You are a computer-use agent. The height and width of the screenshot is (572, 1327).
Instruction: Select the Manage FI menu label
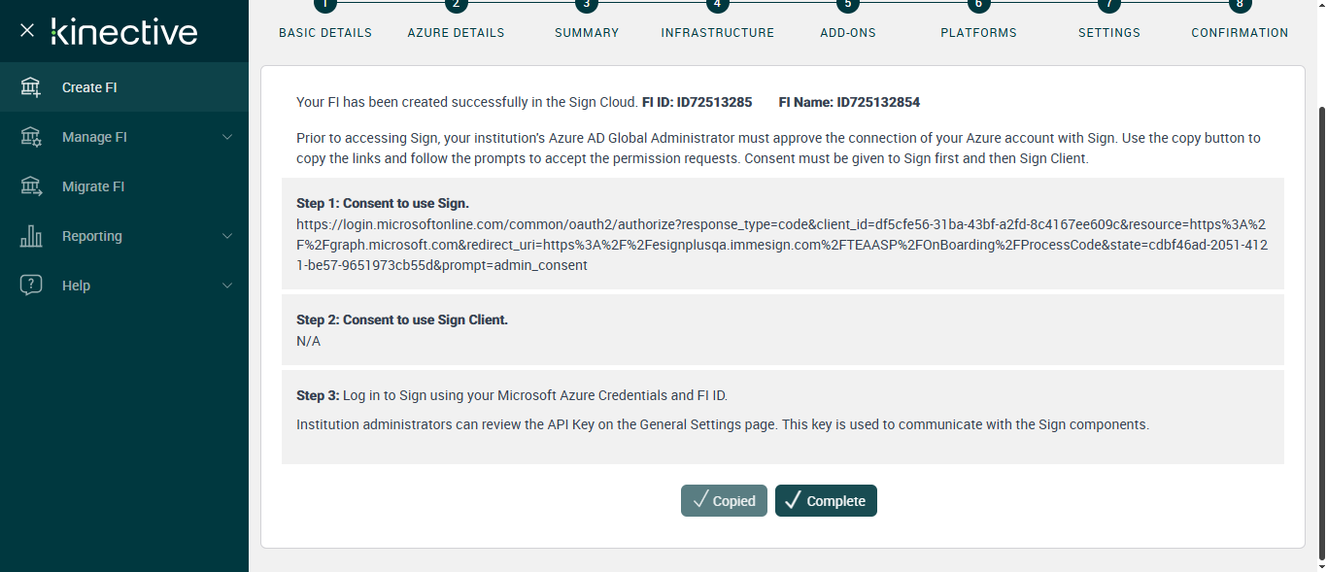pos(94,137)
